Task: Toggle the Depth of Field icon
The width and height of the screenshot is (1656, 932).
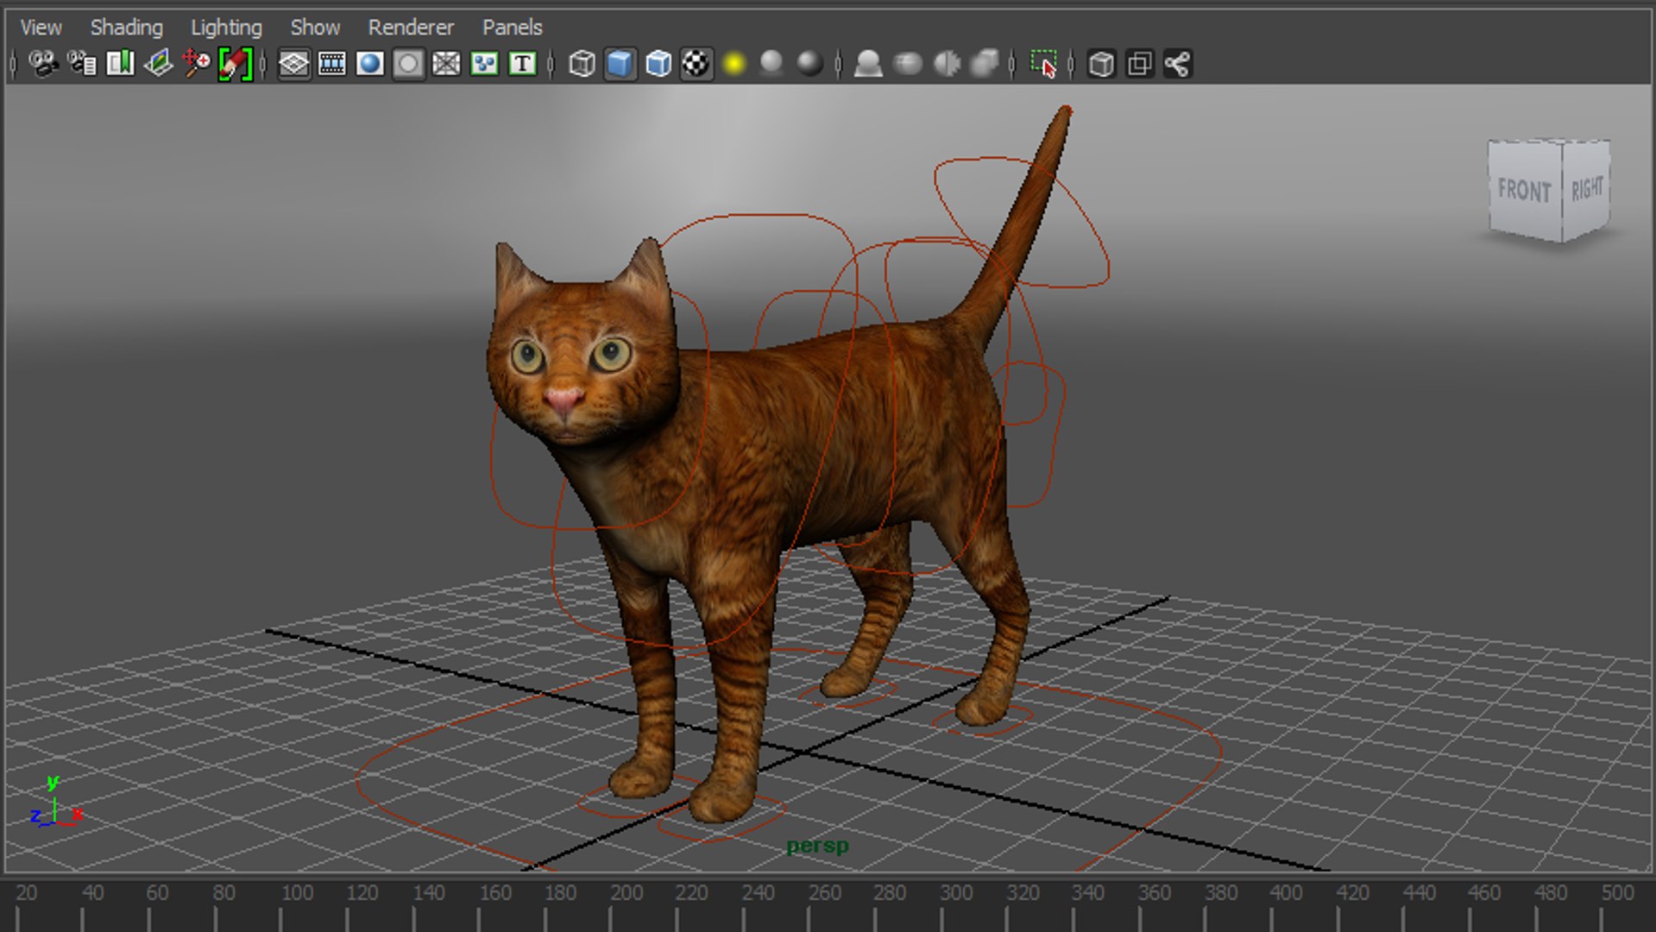Action: click(985, 64)
